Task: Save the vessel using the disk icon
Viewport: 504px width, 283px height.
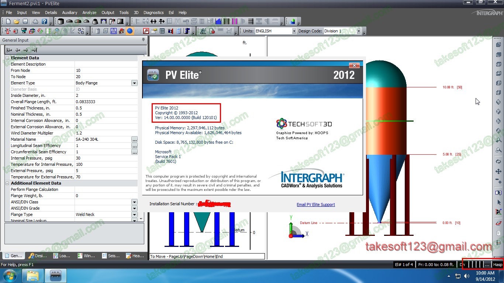Action: click(25, 21)
